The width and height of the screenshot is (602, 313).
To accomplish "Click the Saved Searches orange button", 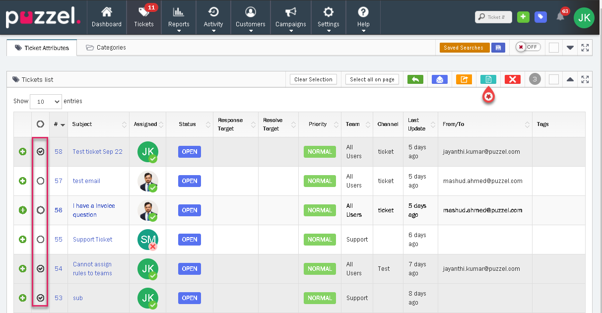I will pyautogui.click(x=464, y=48).
